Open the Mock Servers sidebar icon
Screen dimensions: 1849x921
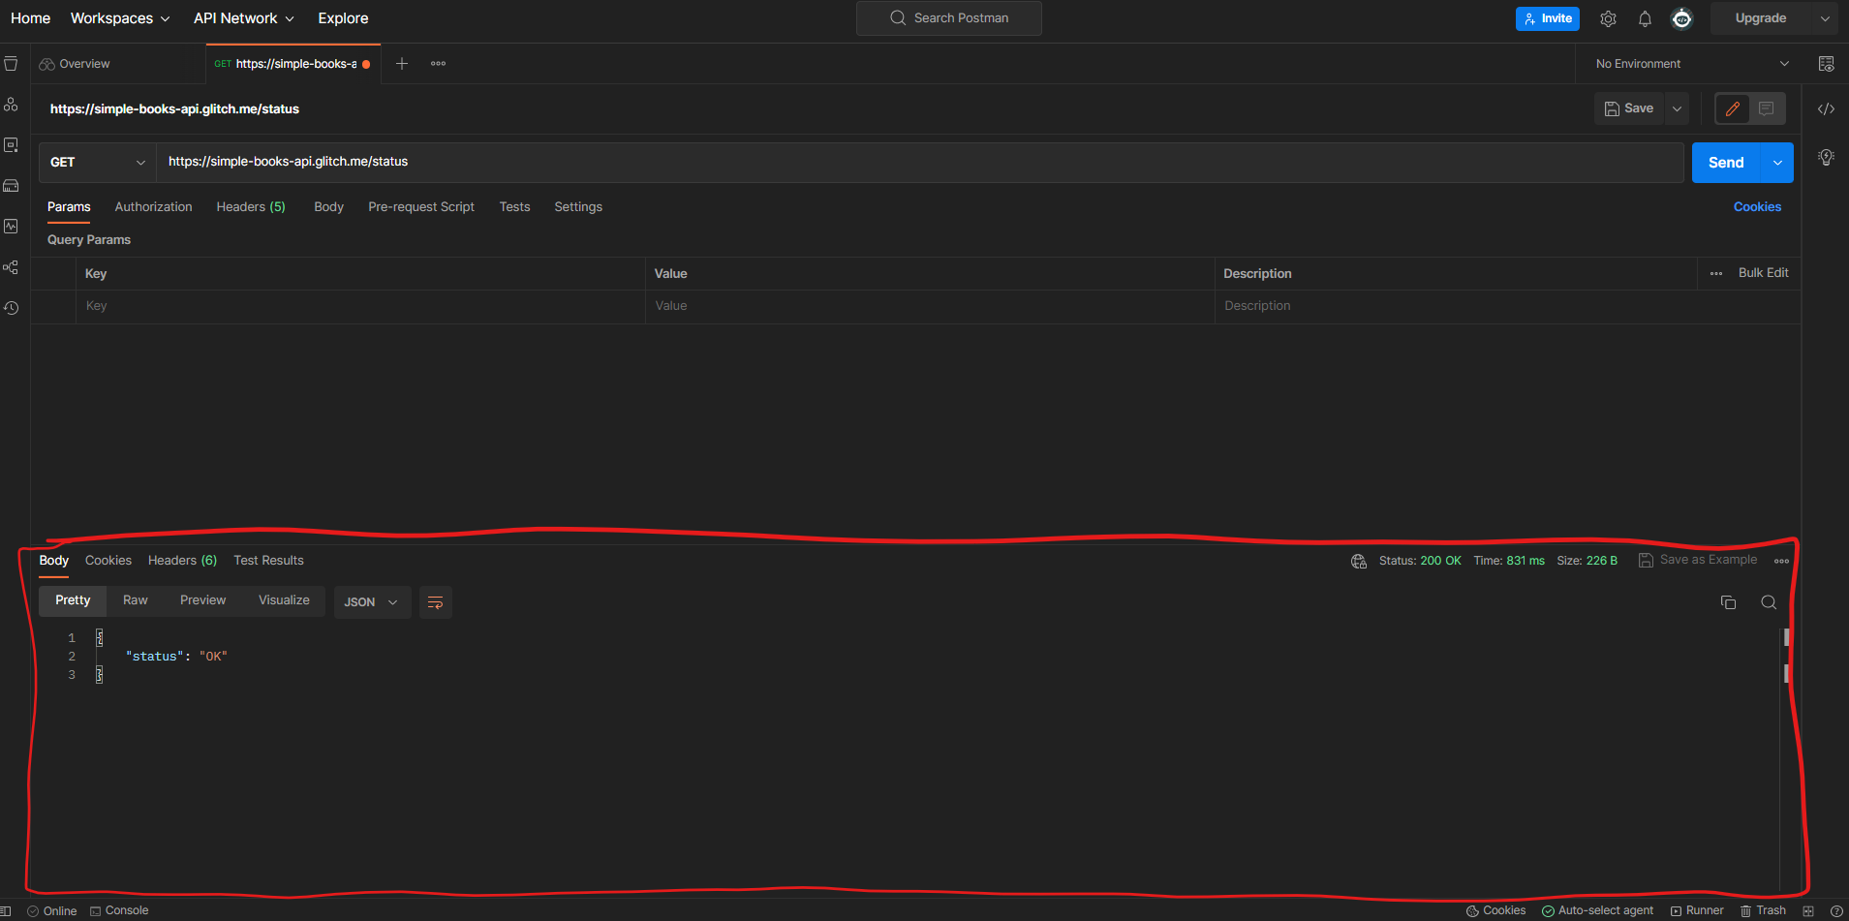coord(11,185)
